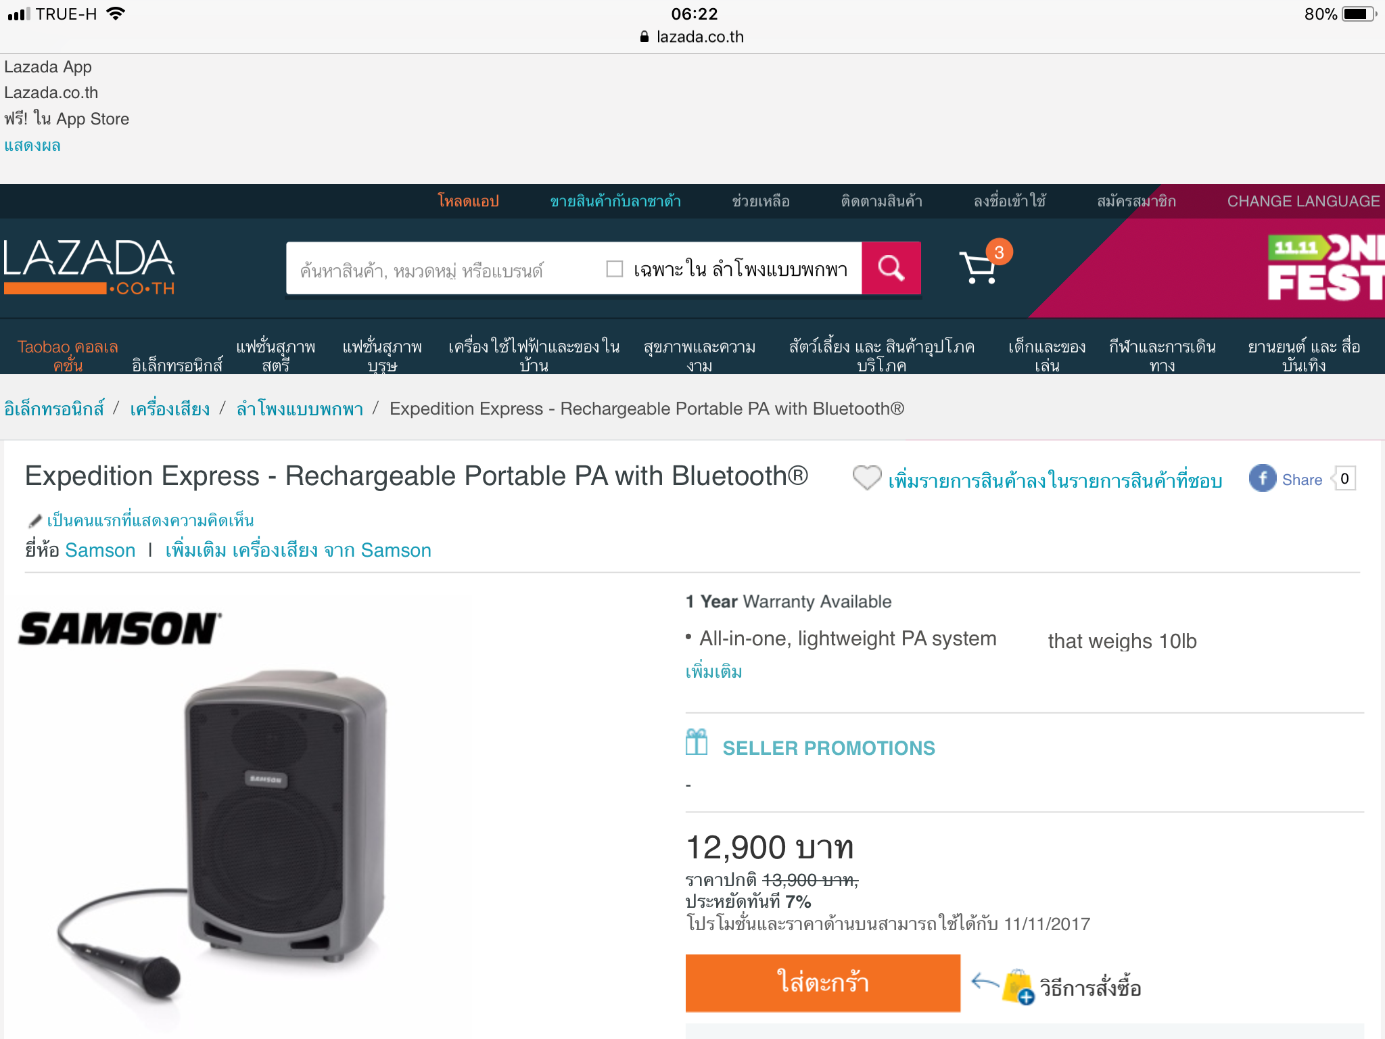The width and height of the screenshot is (1385, 1039).
Task: Click the 11.11 Online Fest banner
Action: (1323, 268)
